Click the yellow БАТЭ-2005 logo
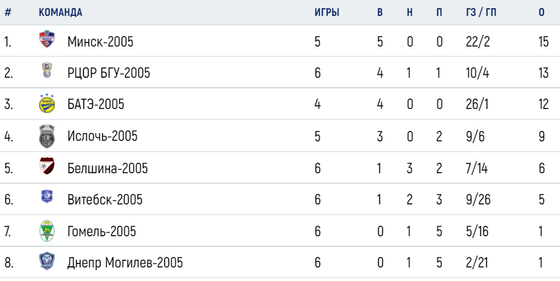Image resolution: width=560 pixels, height=281 pixels. coord(47,104)
